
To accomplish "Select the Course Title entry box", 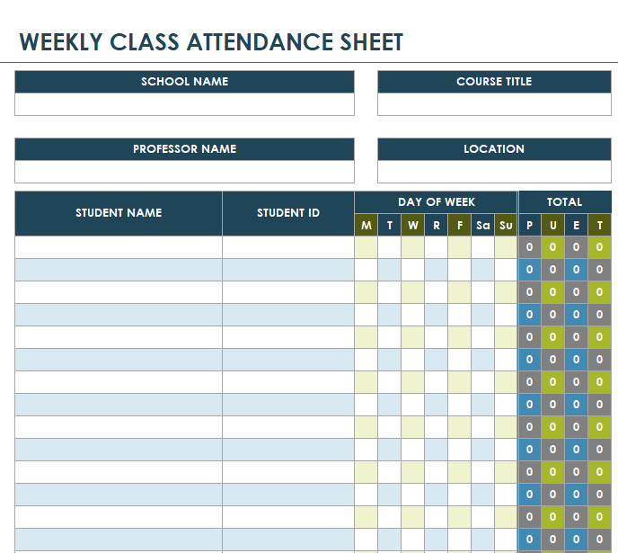I will pyautogui.click(x=494, y=104).
